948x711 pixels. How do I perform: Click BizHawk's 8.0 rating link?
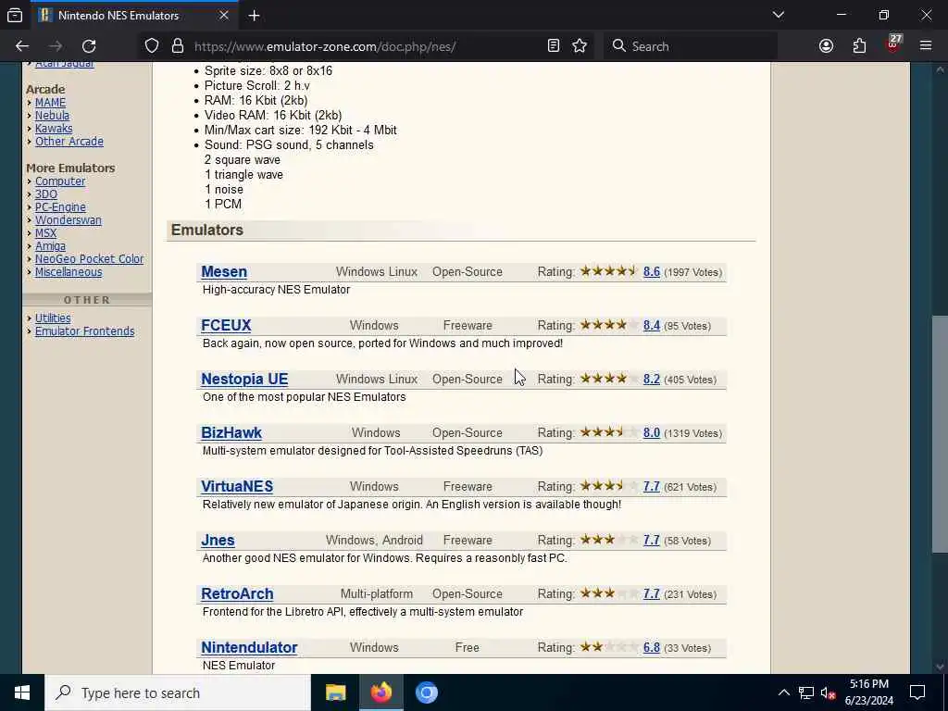651,433
